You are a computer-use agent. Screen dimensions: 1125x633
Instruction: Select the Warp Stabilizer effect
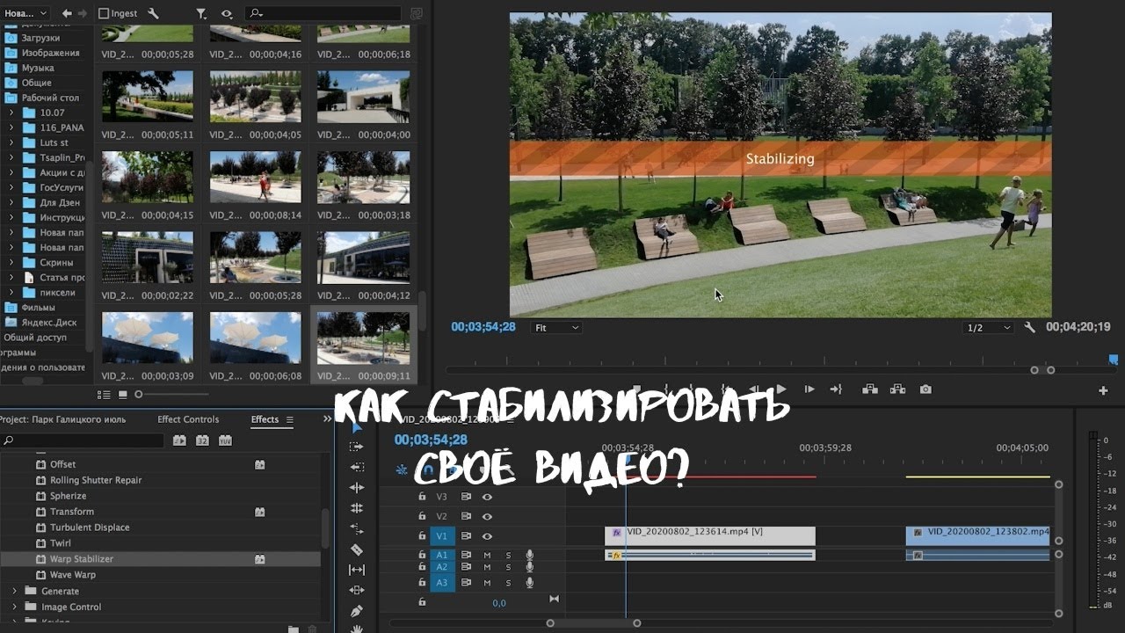coord(82,559)
